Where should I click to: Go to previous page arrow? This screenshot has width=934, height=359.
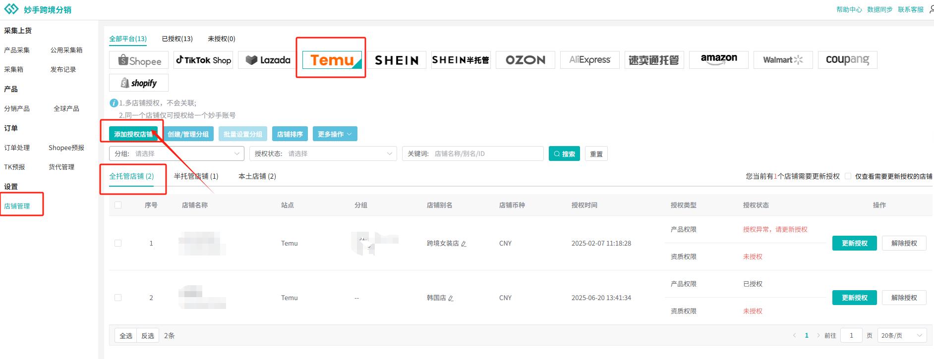coord(794,335)
